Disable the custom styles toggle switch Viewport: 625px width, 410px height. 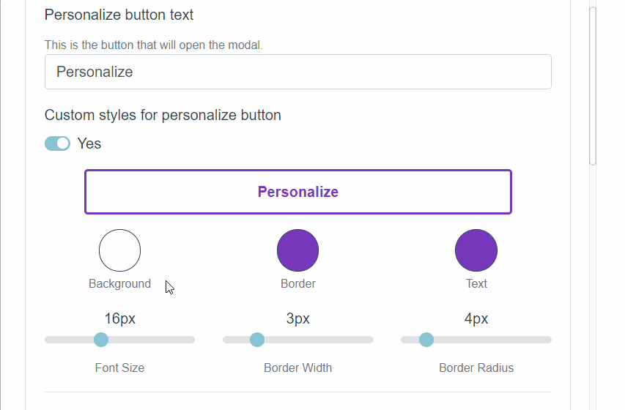point(57,143)
